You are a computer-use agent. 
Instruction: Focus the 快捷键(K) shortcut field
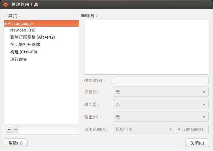click(161, 81)
